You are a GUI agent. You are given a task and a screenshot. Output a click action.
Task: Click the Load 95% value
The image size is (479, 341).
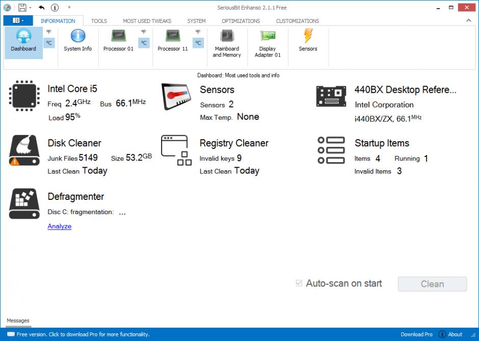73,117
